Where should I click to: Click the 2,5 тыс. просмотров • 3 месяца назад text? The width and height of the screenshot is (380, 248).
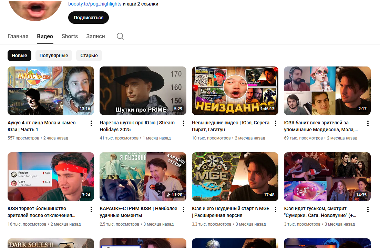(x=137, y=224)
